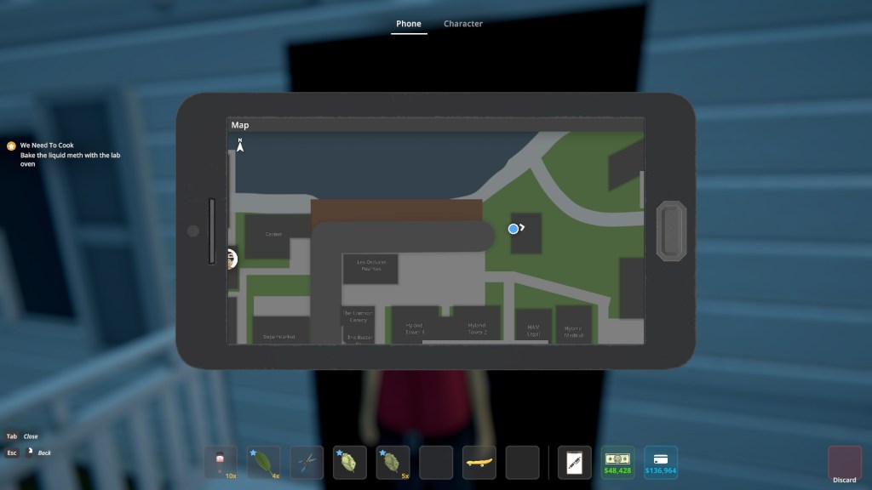Select the trimming scissors item
This screenshot has height=490, width=872.
click(x=307, y=463)
